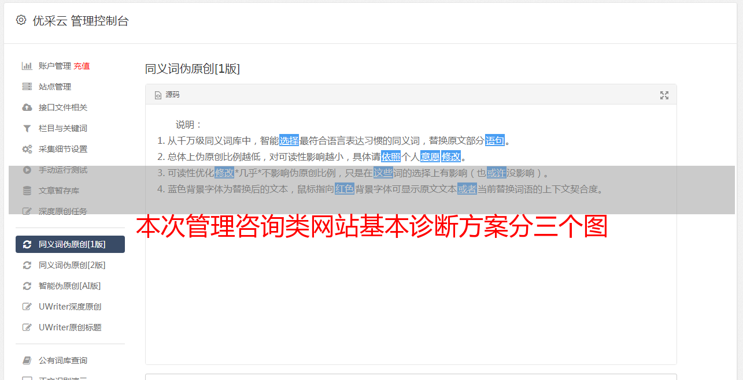Image resolution: width=743 pixels, height=380 pixels.
Task: Expand editor with the fullscreen icon
Action: [664, 95]
